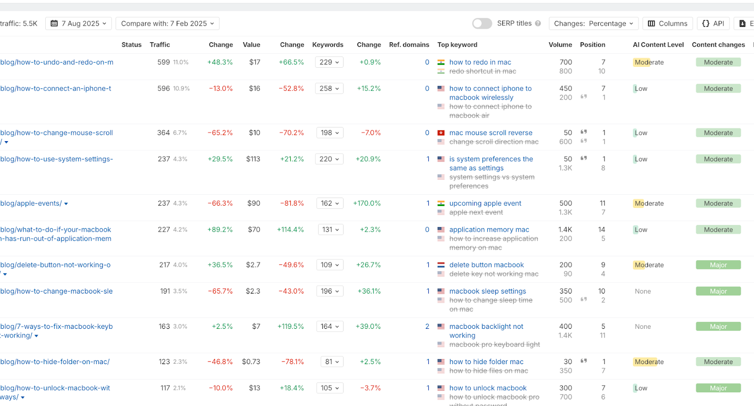Image resolution: width=754 pixels, height=406 pixels.
Task: Click the calendar icon in date selector
Action: (x=54, y=24)
